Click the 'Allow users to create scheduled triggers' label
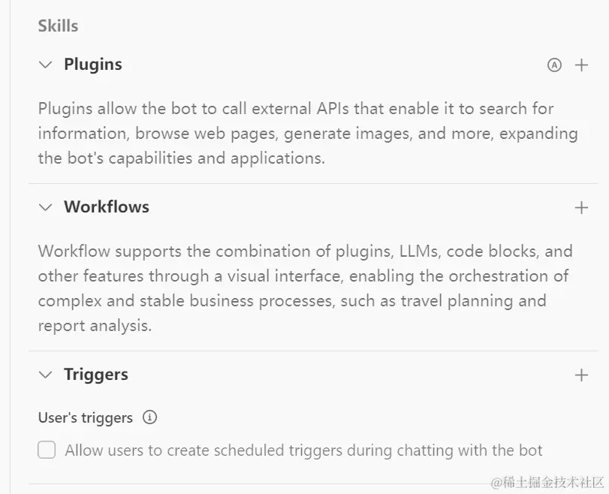609x494 pixels. tap(303, 450)
